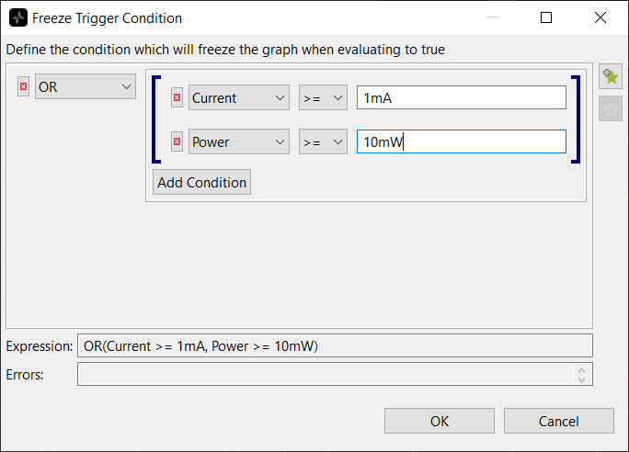Click the grayed-out star icon

tap(610, 108)
